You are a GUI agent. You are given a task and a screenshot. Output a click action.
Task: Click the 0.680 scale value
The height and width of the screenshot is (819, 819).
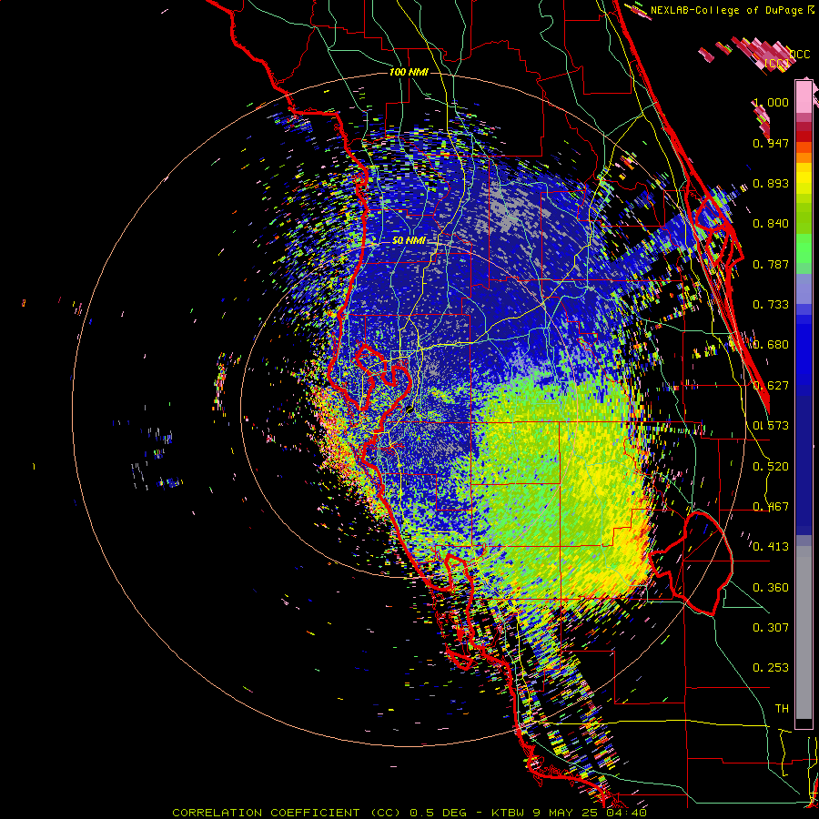[771, 345]
